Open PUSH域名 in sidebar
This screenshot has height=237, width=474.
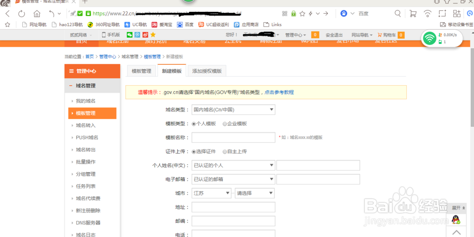(87, 138)
